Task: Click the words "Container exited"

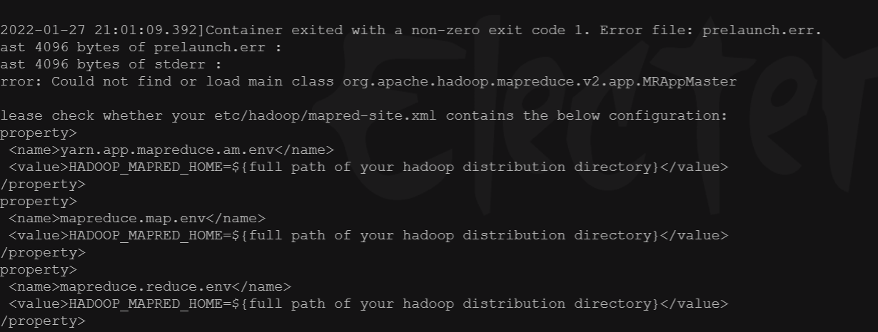Action: point(270,31)
